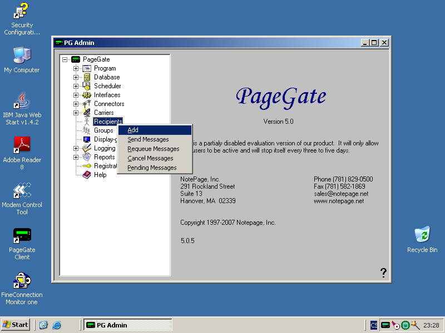Choose Add from the context menu
This screenshot has height=333, width=445.
tap(155, 130)
